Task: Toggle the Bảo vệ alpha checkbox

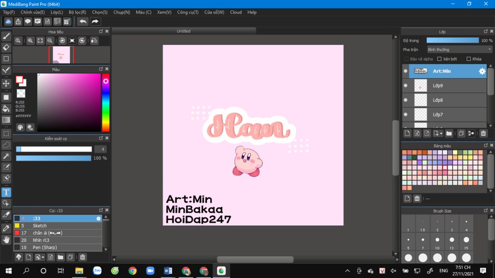Action: 406,59
